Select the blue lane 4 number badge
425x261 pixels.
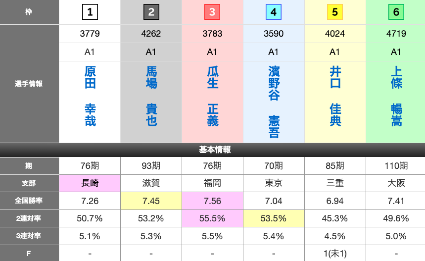coord(274,12)
